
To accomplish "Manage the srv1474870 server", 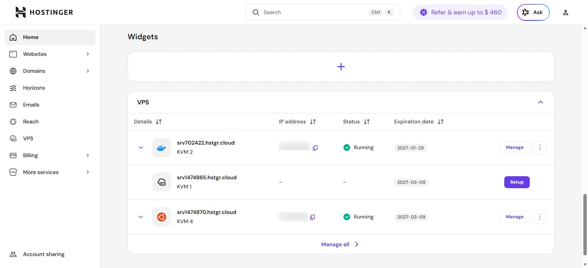I will 514,217.
